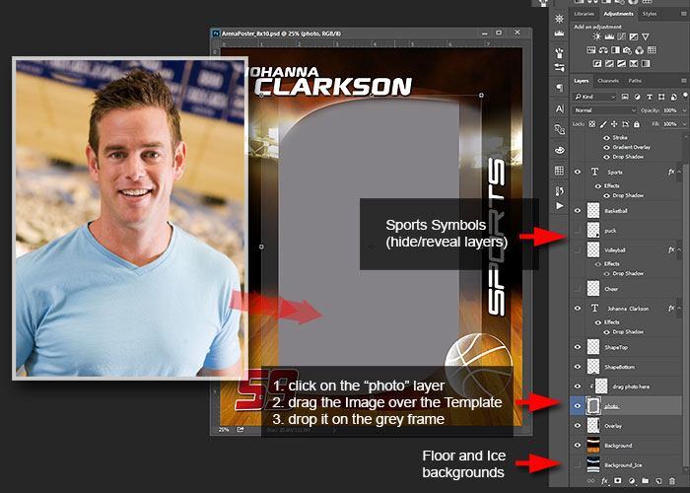Click the Delete layer trash icon
The height and width of the screenshot is (493, 690).
[x=672, y=481]
